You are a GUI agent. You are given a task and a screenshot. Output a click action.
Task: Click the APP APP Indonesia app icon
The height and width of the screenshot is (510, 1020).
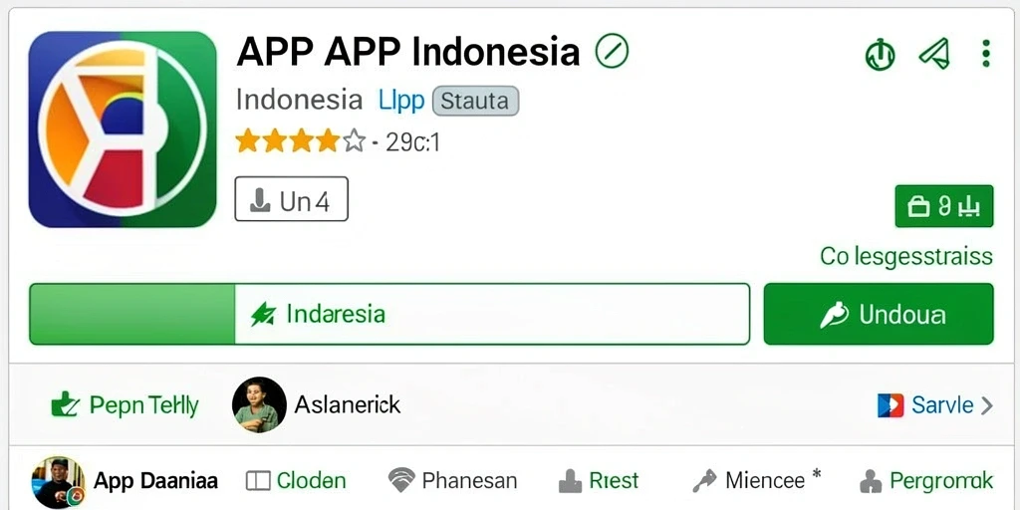123,129
